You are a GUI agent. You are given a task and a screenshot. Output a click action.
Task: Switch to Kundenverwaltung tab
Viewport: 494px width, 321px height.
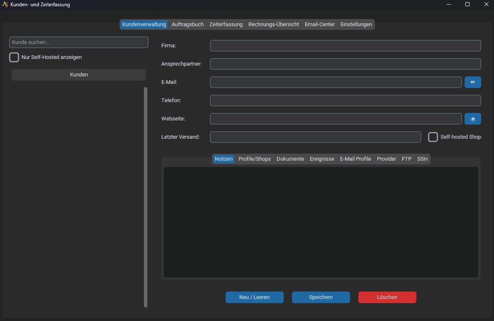coord(144,24)
